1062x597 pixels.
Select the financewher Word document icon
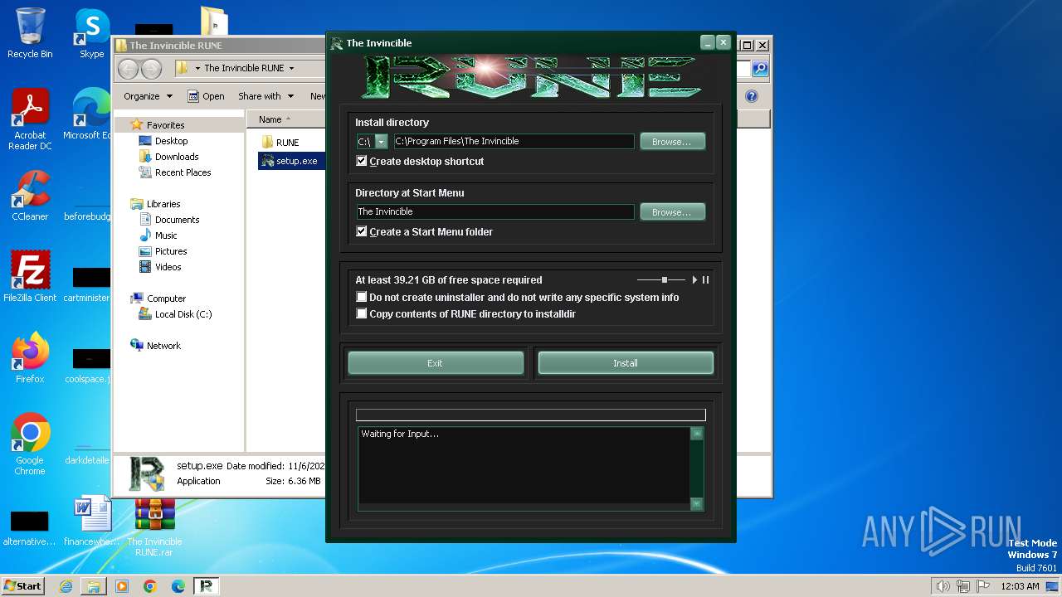point(92,522)
